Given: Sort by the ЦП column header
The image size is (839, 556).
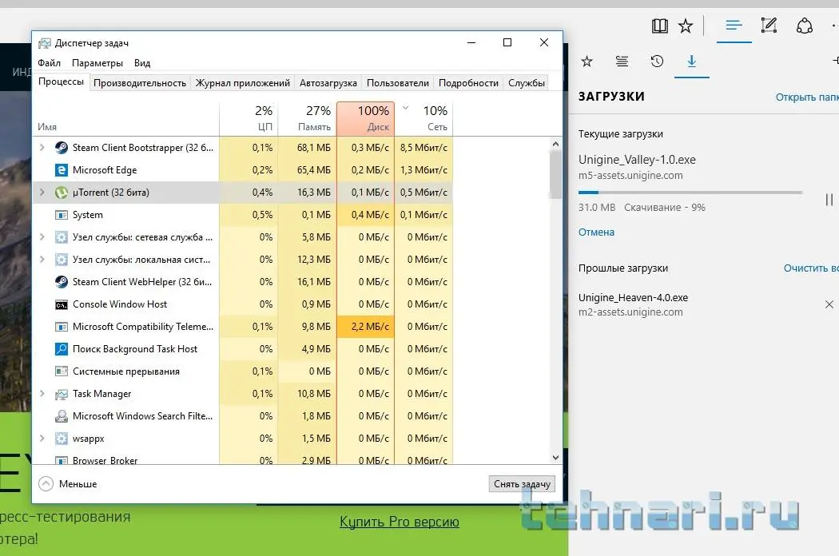Looking at the screenshot, I should [x=249, y=118].
